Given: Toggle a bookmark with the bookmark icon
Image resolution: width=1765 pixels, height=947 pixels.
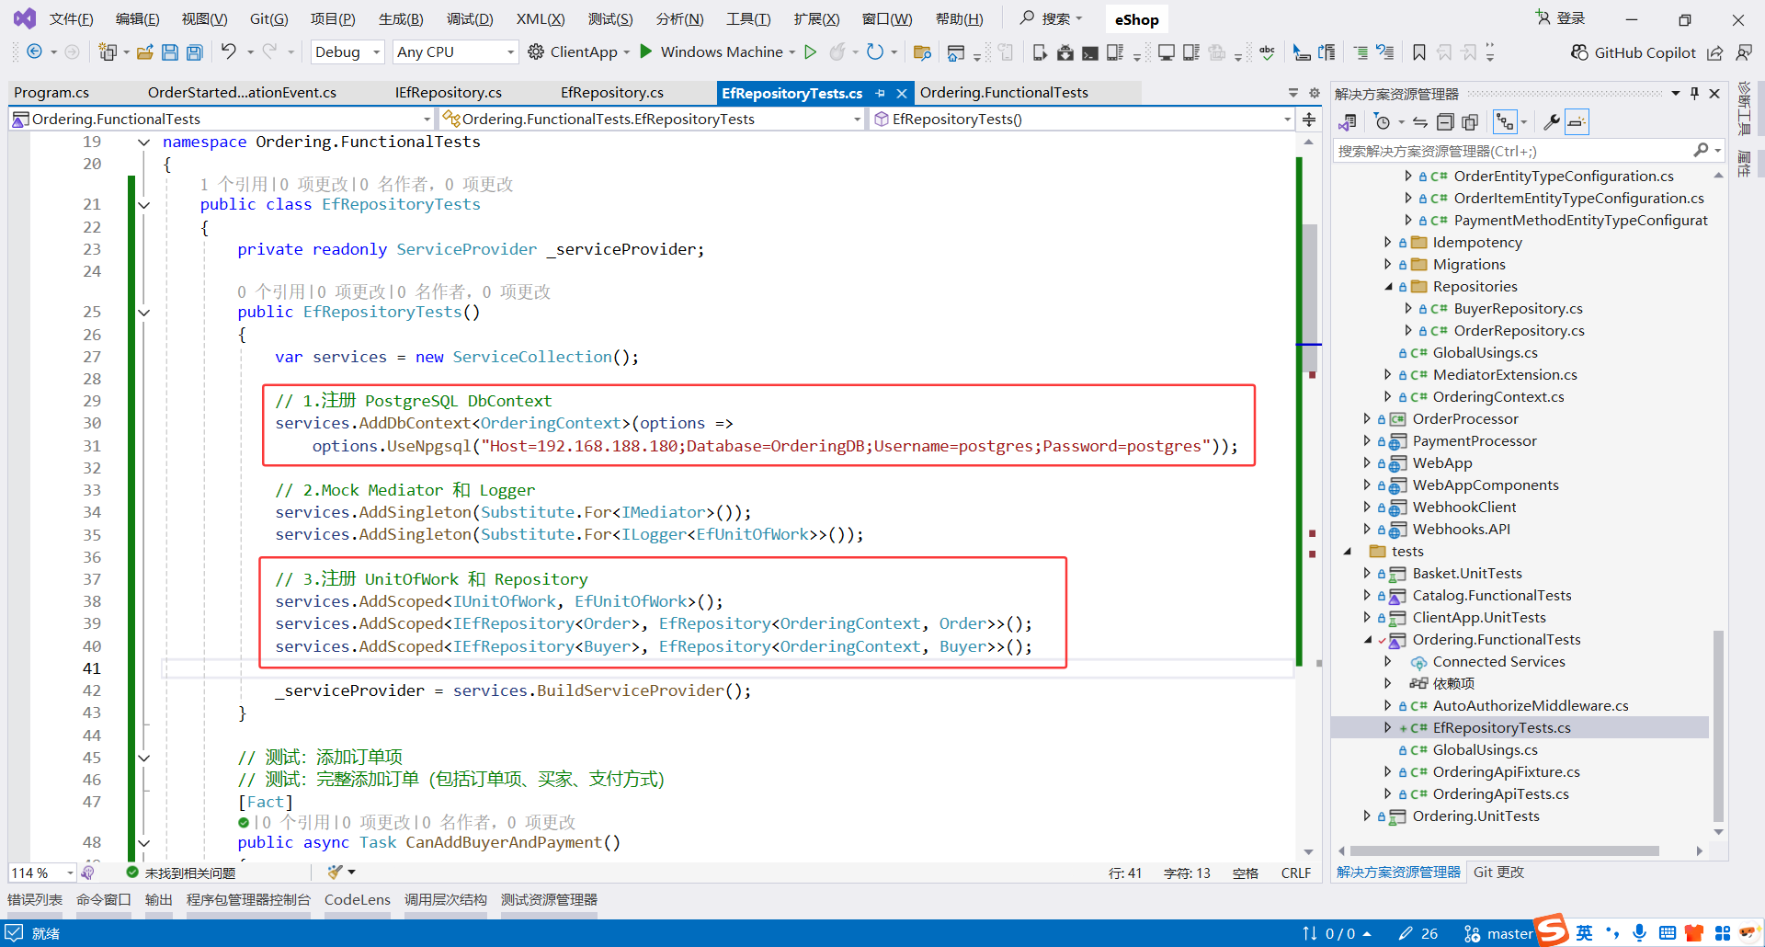Looking at the screenshot, I should point(1419,52).
